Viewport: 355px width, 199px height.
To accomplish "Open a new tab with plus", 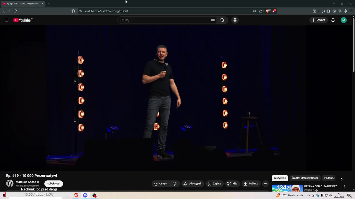I will [x=49, y=4].
